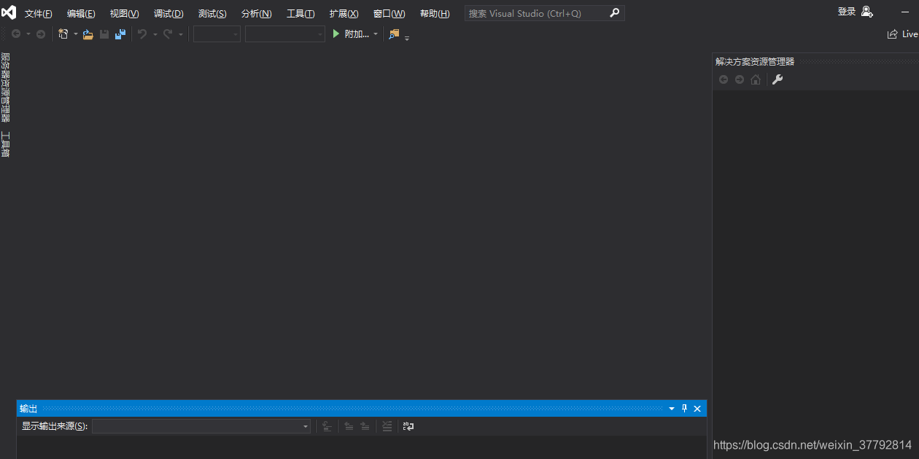Click the undo arrow icon
This screenshot has height=459, width=919.
click(142, 34)
